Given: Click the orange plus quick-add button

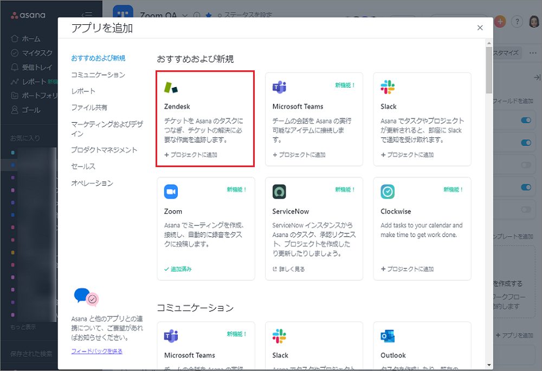Looking at the screenshot, I should pyautogui.click(x=500, y=22).
